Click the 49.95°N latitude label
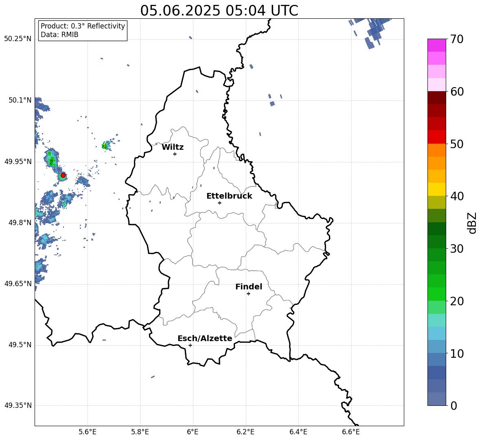482x440 pixels. click(x=18, y=161)
